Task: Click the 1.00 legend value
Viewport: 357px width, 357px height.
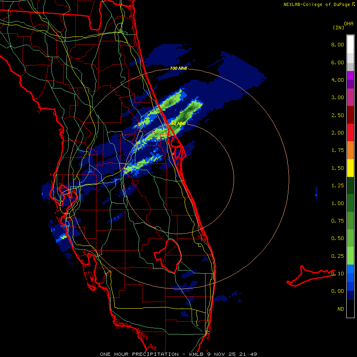Action: [338, 203]
